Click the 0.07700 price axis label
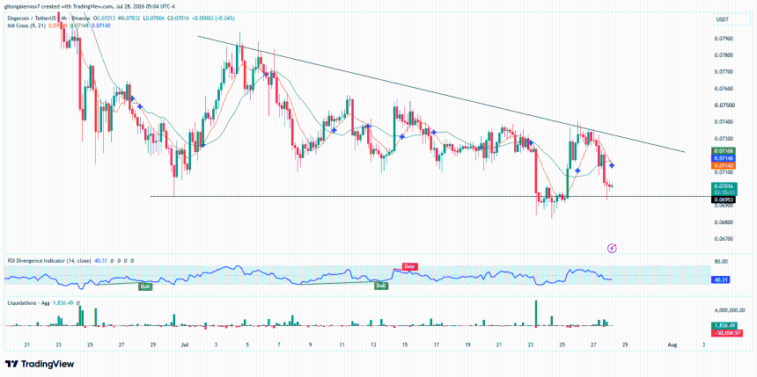Screen dimensions: 757x377 (x=723, y=72)
